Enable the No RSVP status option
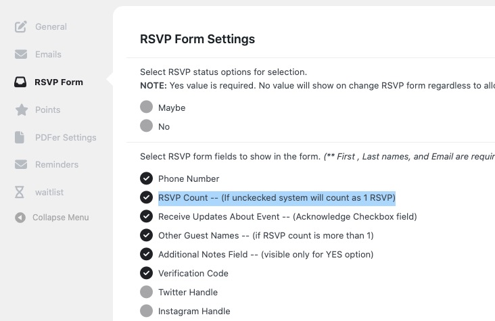The height and width of the screenshot is (321, 495). (147, 126)
